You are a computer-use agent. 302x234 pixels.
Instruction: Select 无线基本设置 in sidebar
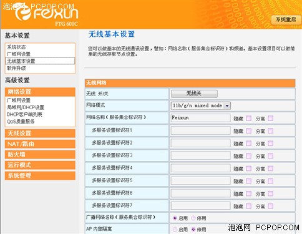pos(40,61)
